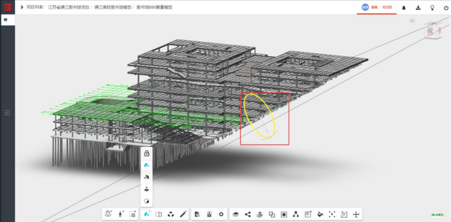Viewport: 451px width, 222px height.
Task: Go to 项目列表 breadcrumb link
Action: tap(34, 7)
